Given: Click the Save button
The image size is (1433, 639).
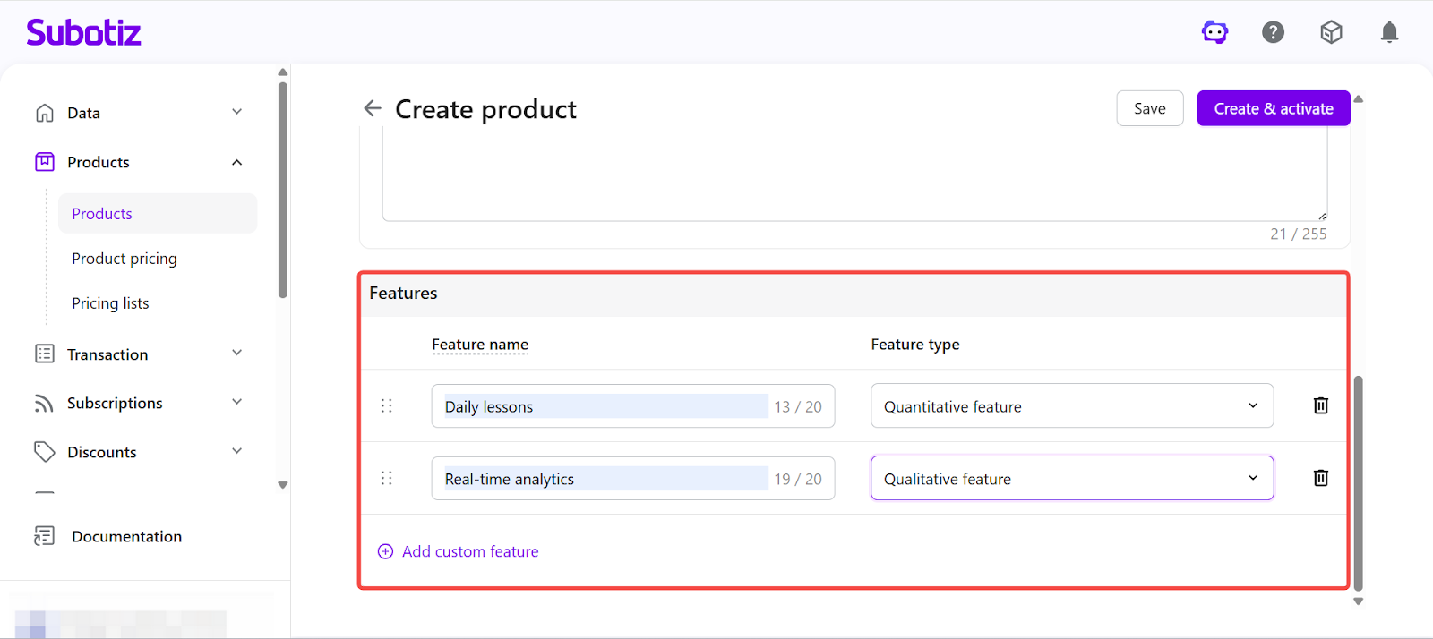Looking at the screenshot, I should 1149,108.
